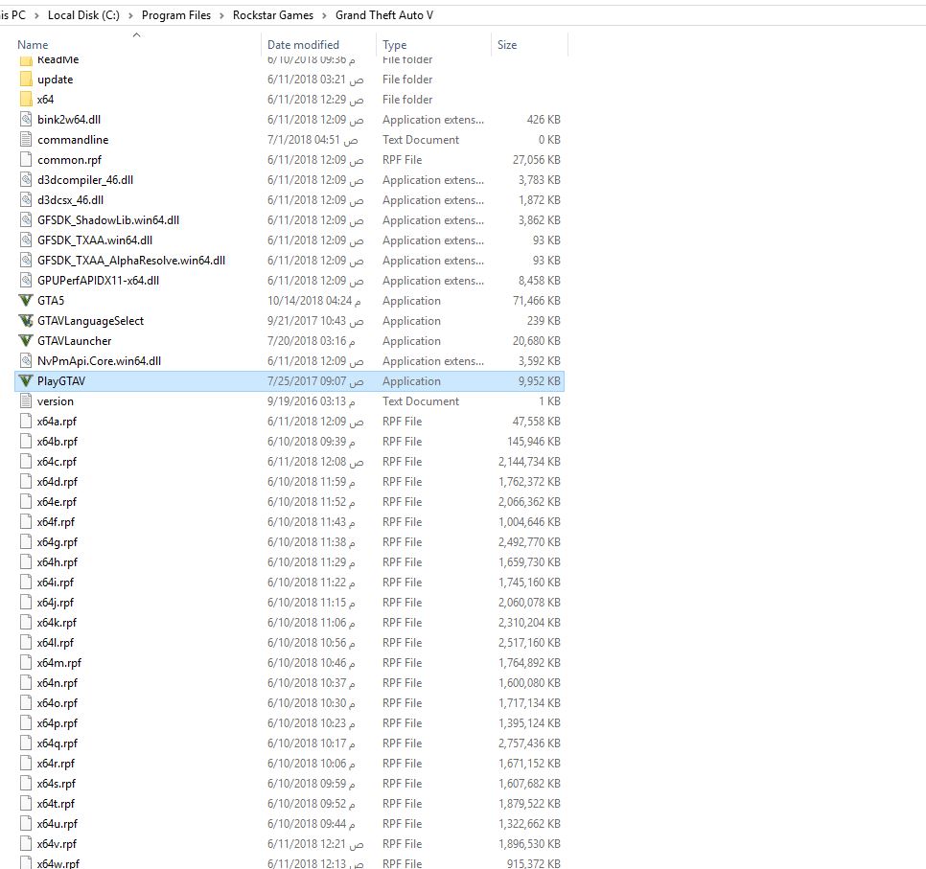Expand the chevron after Rockstar Games

[324, 16]
